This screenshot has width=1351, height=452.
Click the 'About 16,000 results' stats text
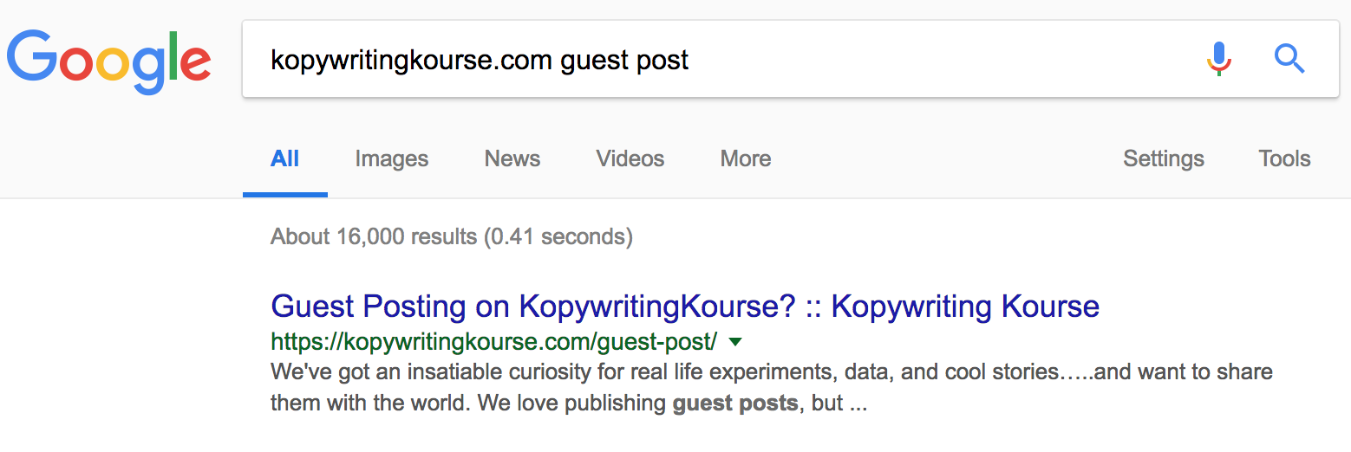click(x=452, y=236)
